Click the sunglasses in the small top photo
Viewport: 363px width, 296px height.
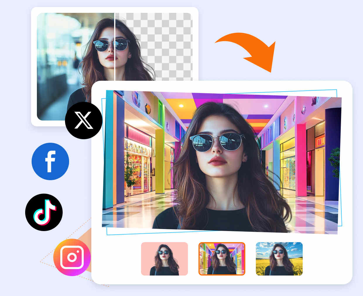(x=111, y=45)
